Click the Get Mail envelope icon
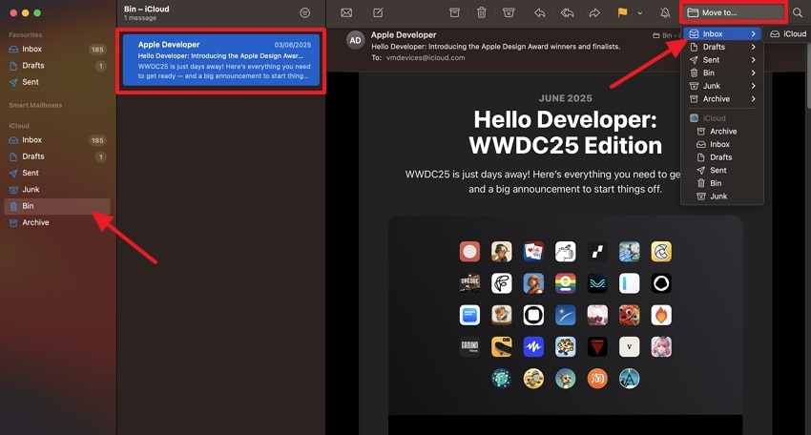This screenshot has width=811, height=435. pos(346,13)
